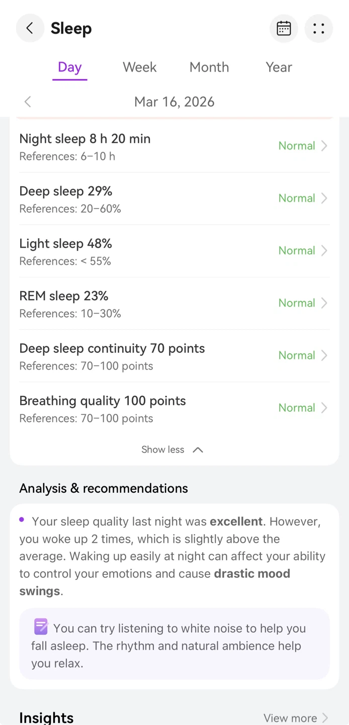Image resolution: width=349 pixels, height=725 pixels.
Task: Tap the Mar 16, 2026 date label
Action: coord(175,102)
